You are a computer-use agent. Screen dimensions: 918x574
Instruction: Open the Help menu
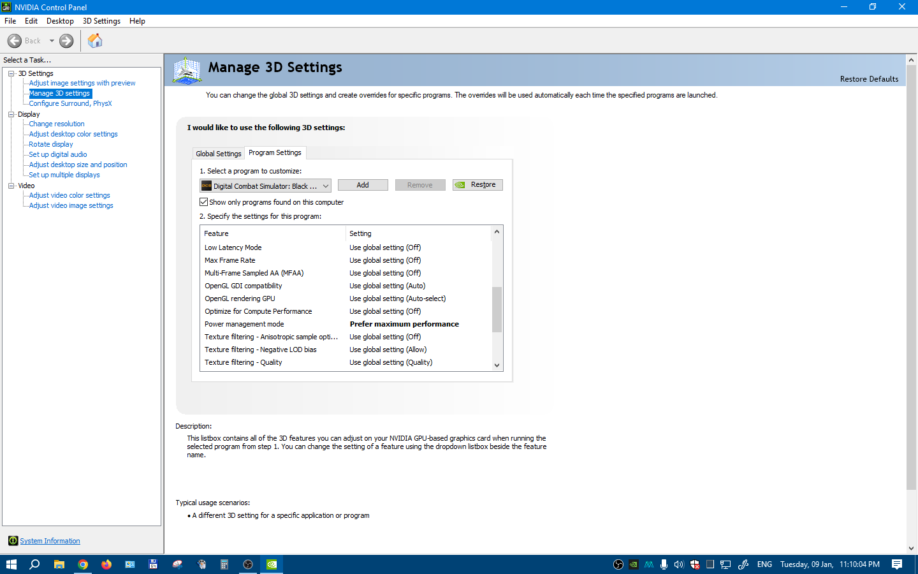(x=137, y=21)
